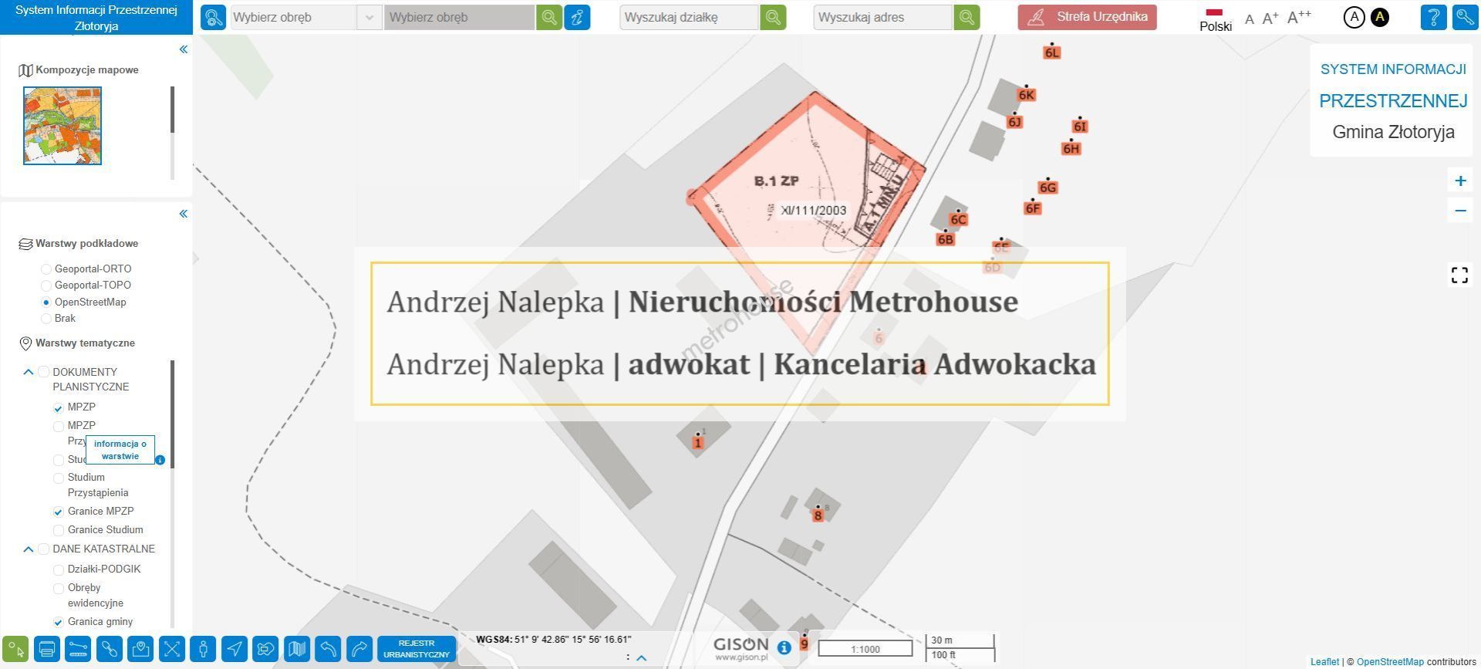Switch language via Polski flag
This screenshot has width=1481, height=669.
(x=1215, y=19)
